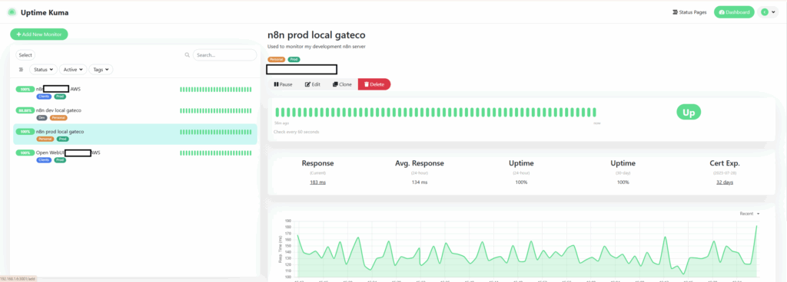
Task: Click the 183 ms current response value
Action: tap(317, 182)
